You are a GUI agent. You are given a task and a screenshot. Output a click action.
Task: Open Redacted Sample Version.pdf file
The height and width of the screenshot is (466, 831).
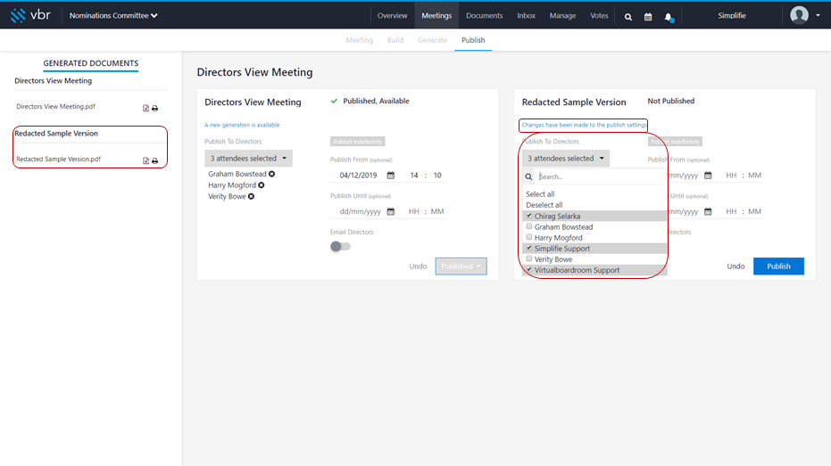tap(58, 159)
